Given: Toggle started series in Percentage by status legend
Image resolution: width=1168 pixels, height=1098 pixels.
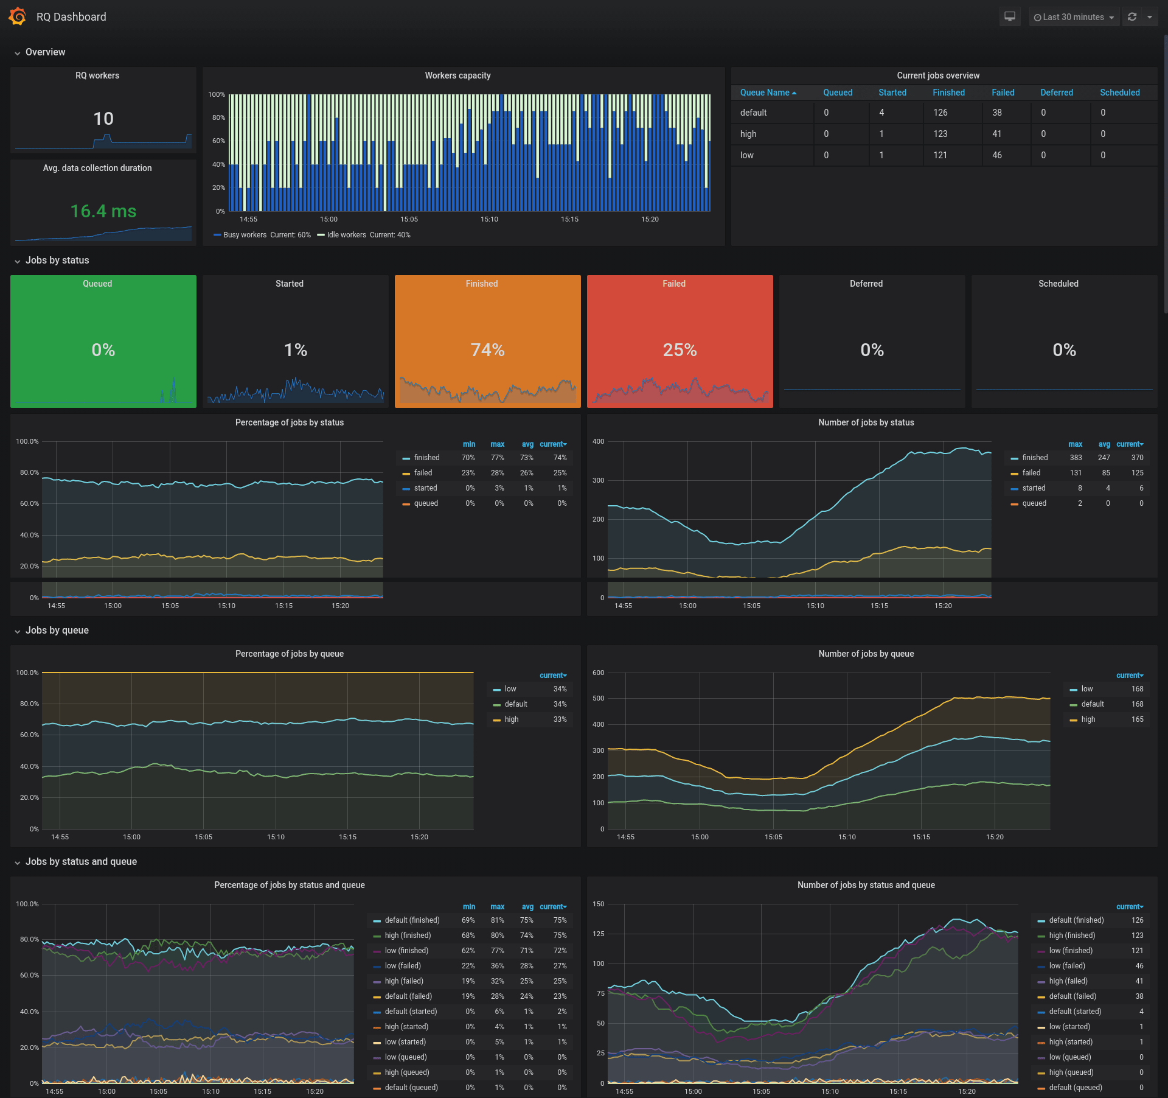Looking at the screenshot, I should [425, 488].
